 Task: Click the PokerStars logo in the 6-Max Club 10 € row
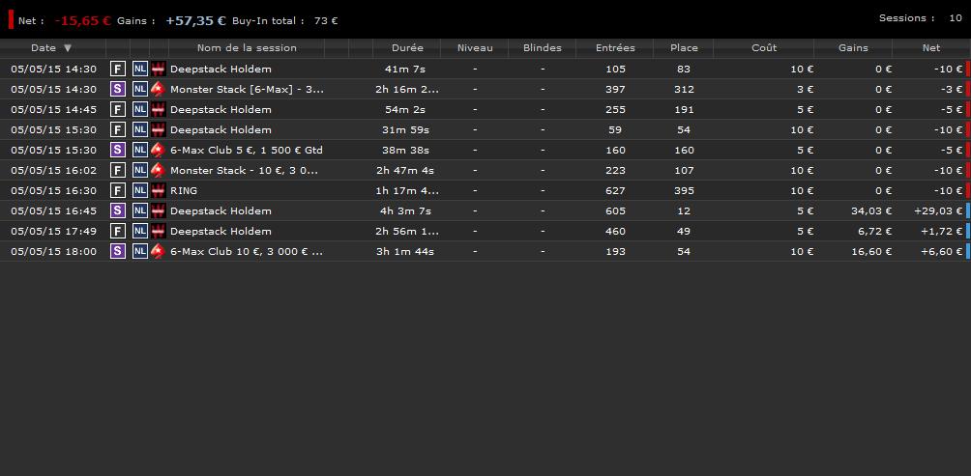tap(159, 251)
